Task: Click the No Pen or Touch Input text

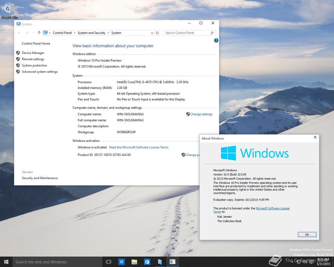Action: coord(151,99)
